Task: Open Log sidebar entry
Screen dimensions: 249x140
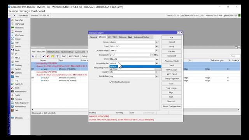Action: pos(16,80)
